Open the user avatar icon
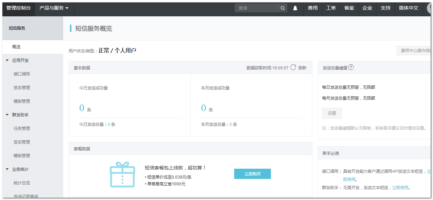This screenshot has height=200, width=433. (430, 8)
